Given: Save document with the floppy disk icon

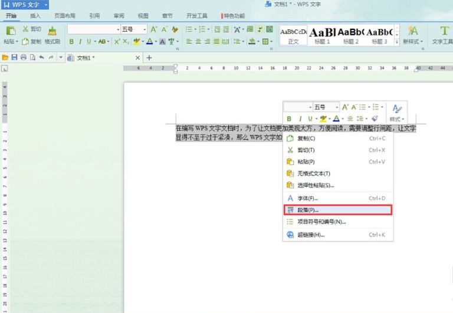Looking at the screenshot, I should [14, 57].
